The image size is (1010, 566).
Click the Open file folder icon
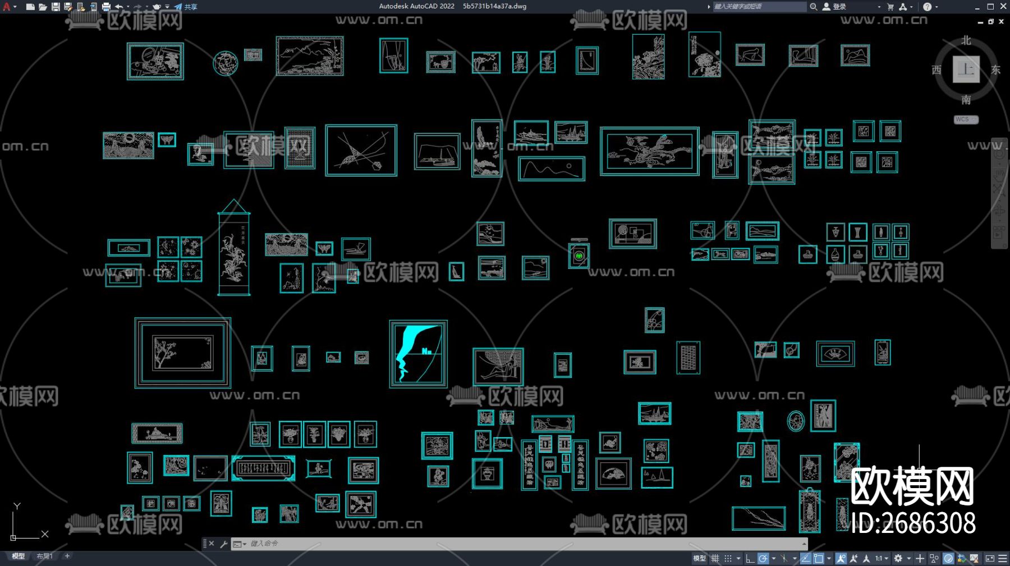coord(43,7)
